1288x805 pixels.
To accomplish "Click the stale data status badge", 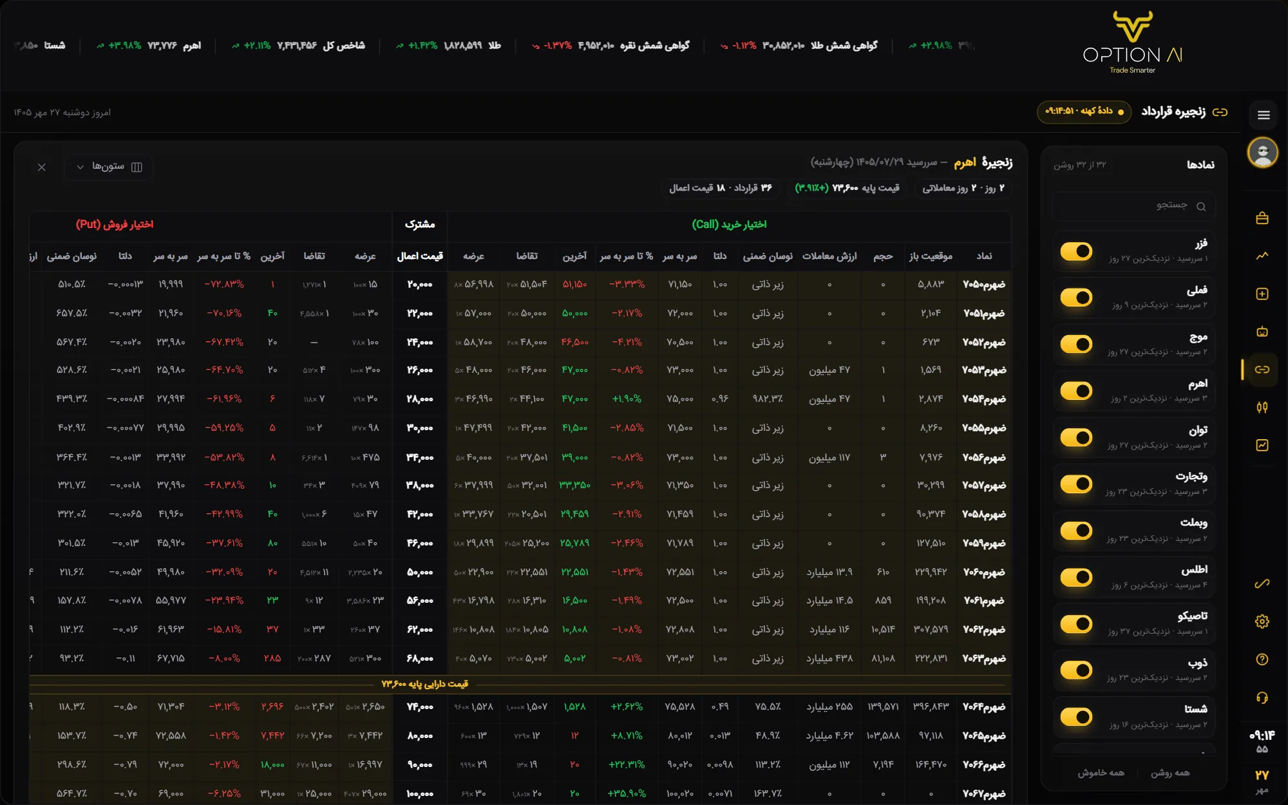I will (x=1084, y=111).
